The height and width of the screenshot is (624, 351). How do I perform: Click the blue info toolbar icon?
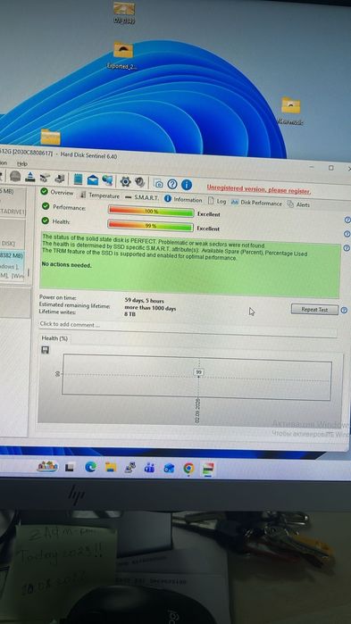pyautogui.click(x=187, y=185)
